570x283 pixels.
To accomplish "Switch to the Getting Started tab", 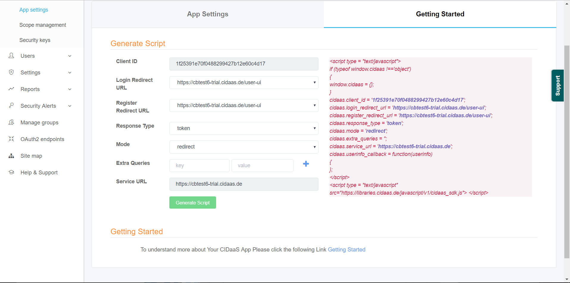I will [440, 14].
